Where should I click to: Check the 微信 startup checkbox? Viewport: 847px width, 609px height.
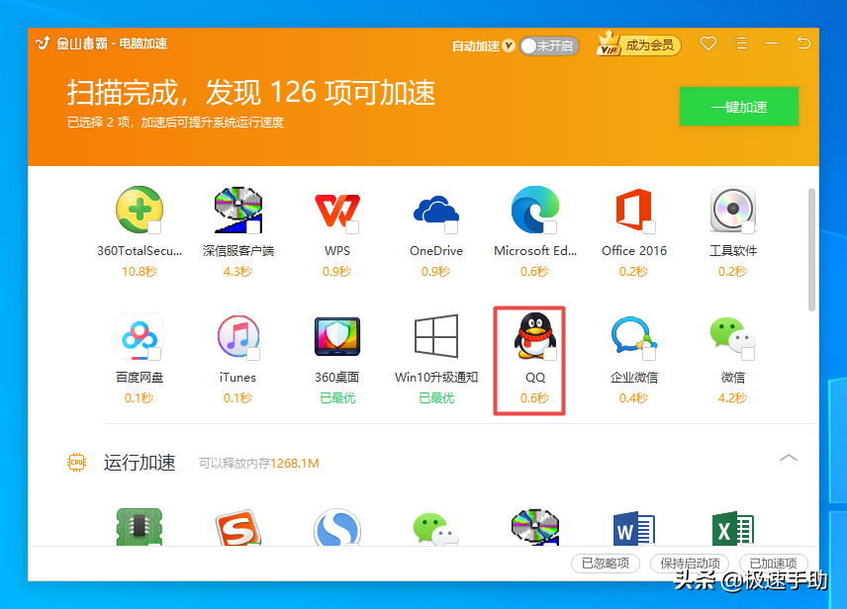pos(748,354)
